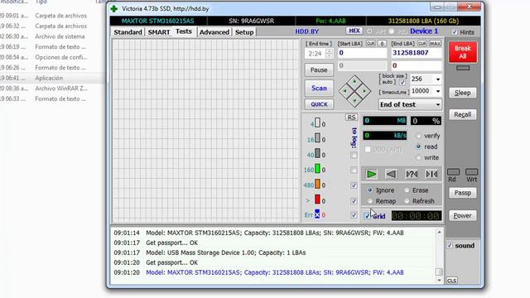Click the dark gray 40 ms block swatch
The height and width of the screenshot is (298, 530).
(317, 153)
